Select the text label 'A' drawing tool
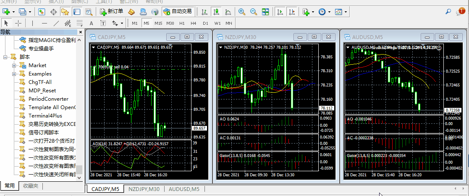The width and height of the screenshot is (469, 196). pyautogui.click(x=91, y=23)
